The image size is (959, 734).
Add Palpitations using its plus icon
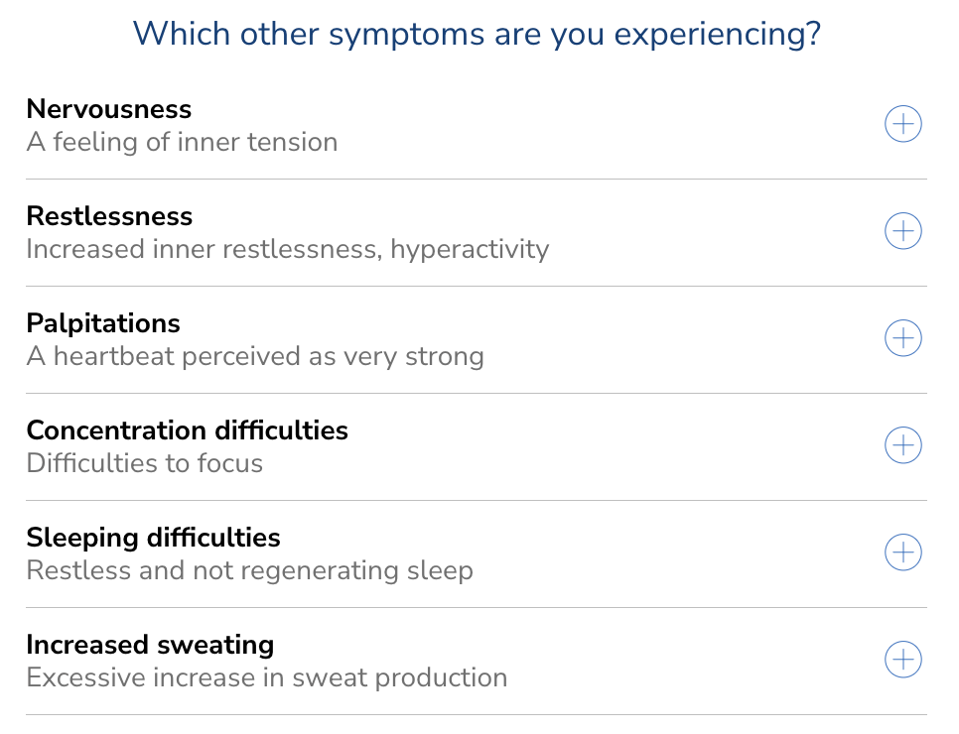(902, 338)
